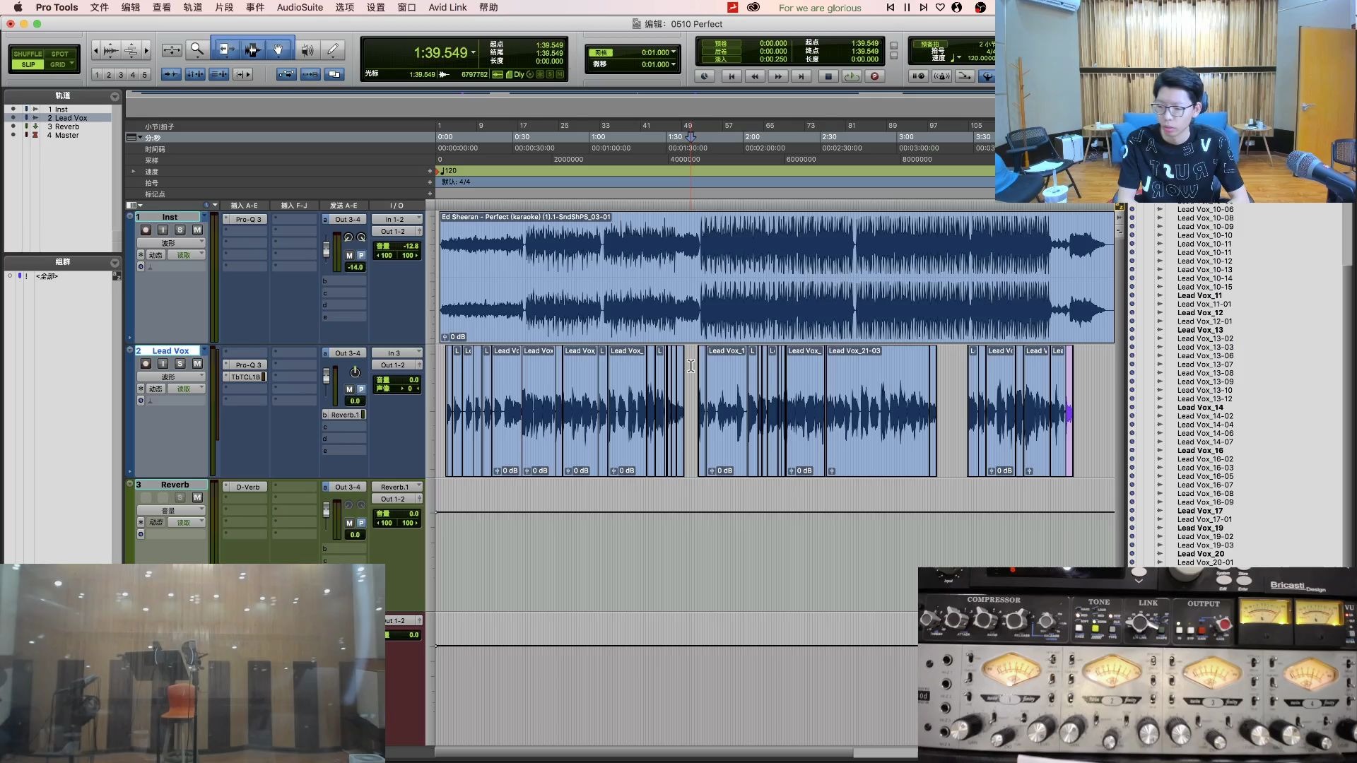Click the Return to Zero transport button
Image resolution: width=1357 pixels, height=763 pixels.
click(x=732, y=76)
